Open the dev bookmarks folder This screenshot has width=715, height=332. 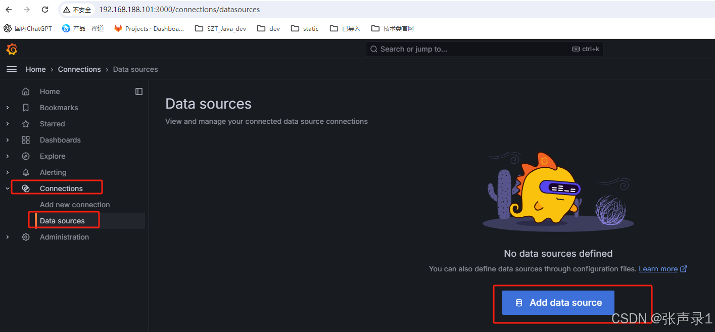[269, 29]
